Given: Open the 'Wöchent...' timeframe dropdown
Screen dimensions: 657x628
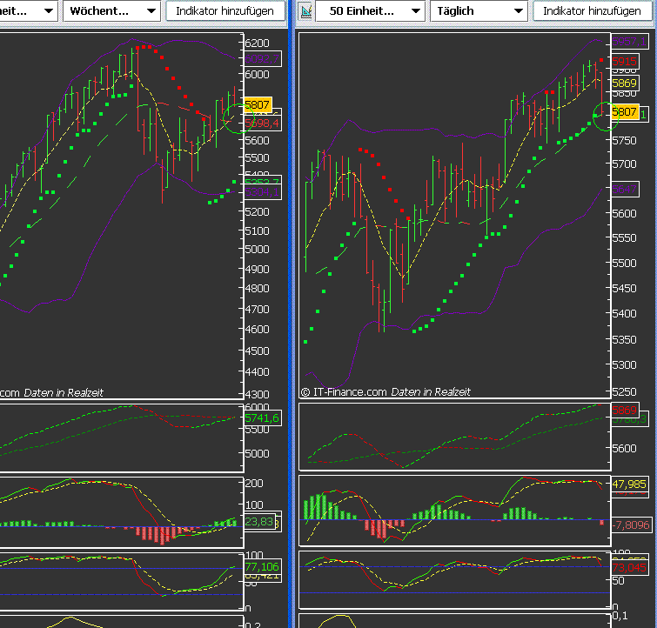Looking at the screenshot, I should pos(111,11).
